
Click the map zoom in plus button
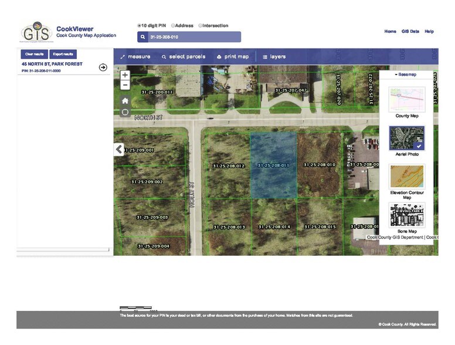(125, 75)
